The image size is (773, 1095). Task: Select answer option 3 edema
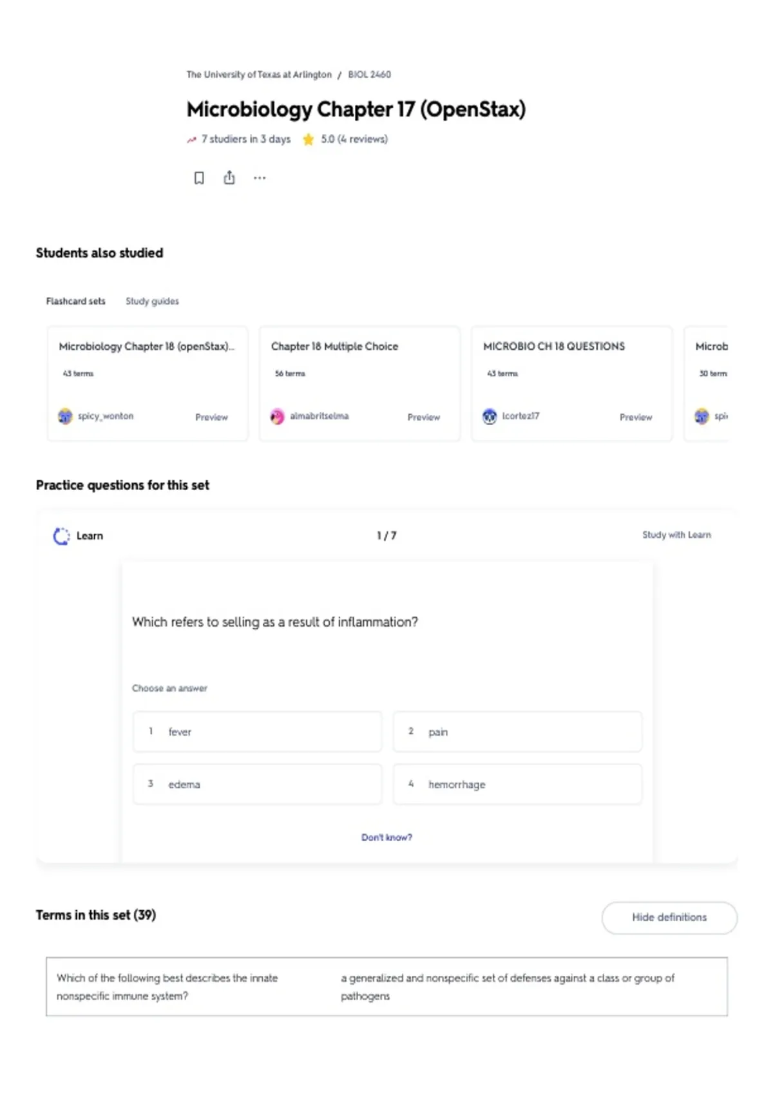[257, 784]
